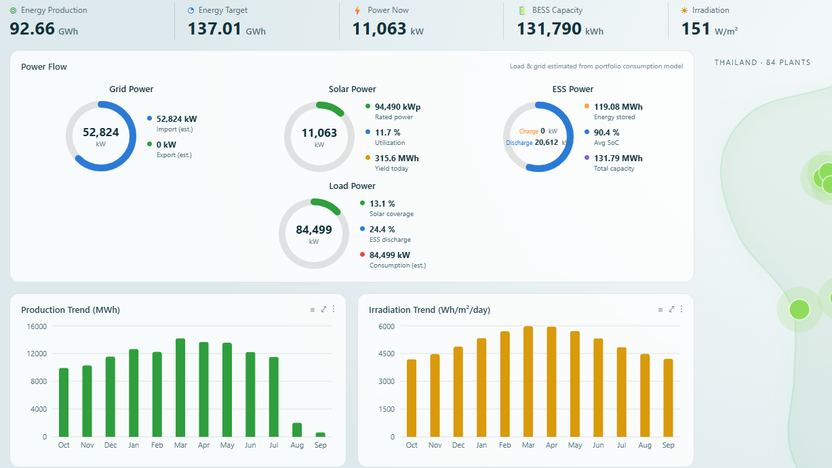
Task: Click the Solar Power donut gauge
Action: click(x=319, y=136)
